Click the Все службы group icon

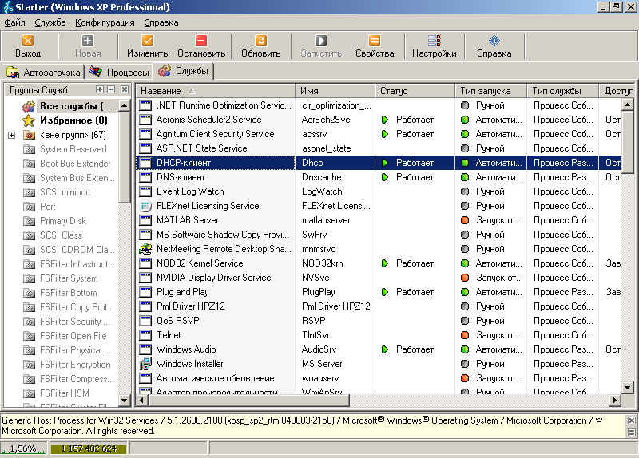[x=29, y=106]
